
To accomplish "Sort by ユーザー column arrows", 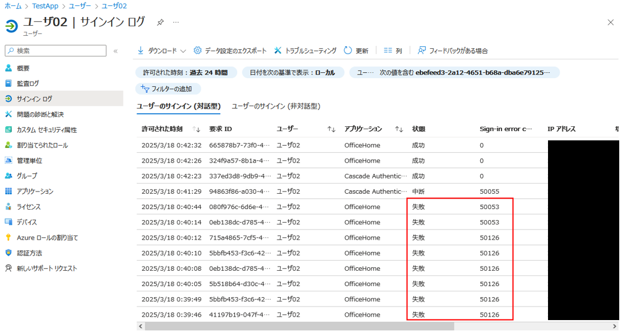I will coord(331,129).
